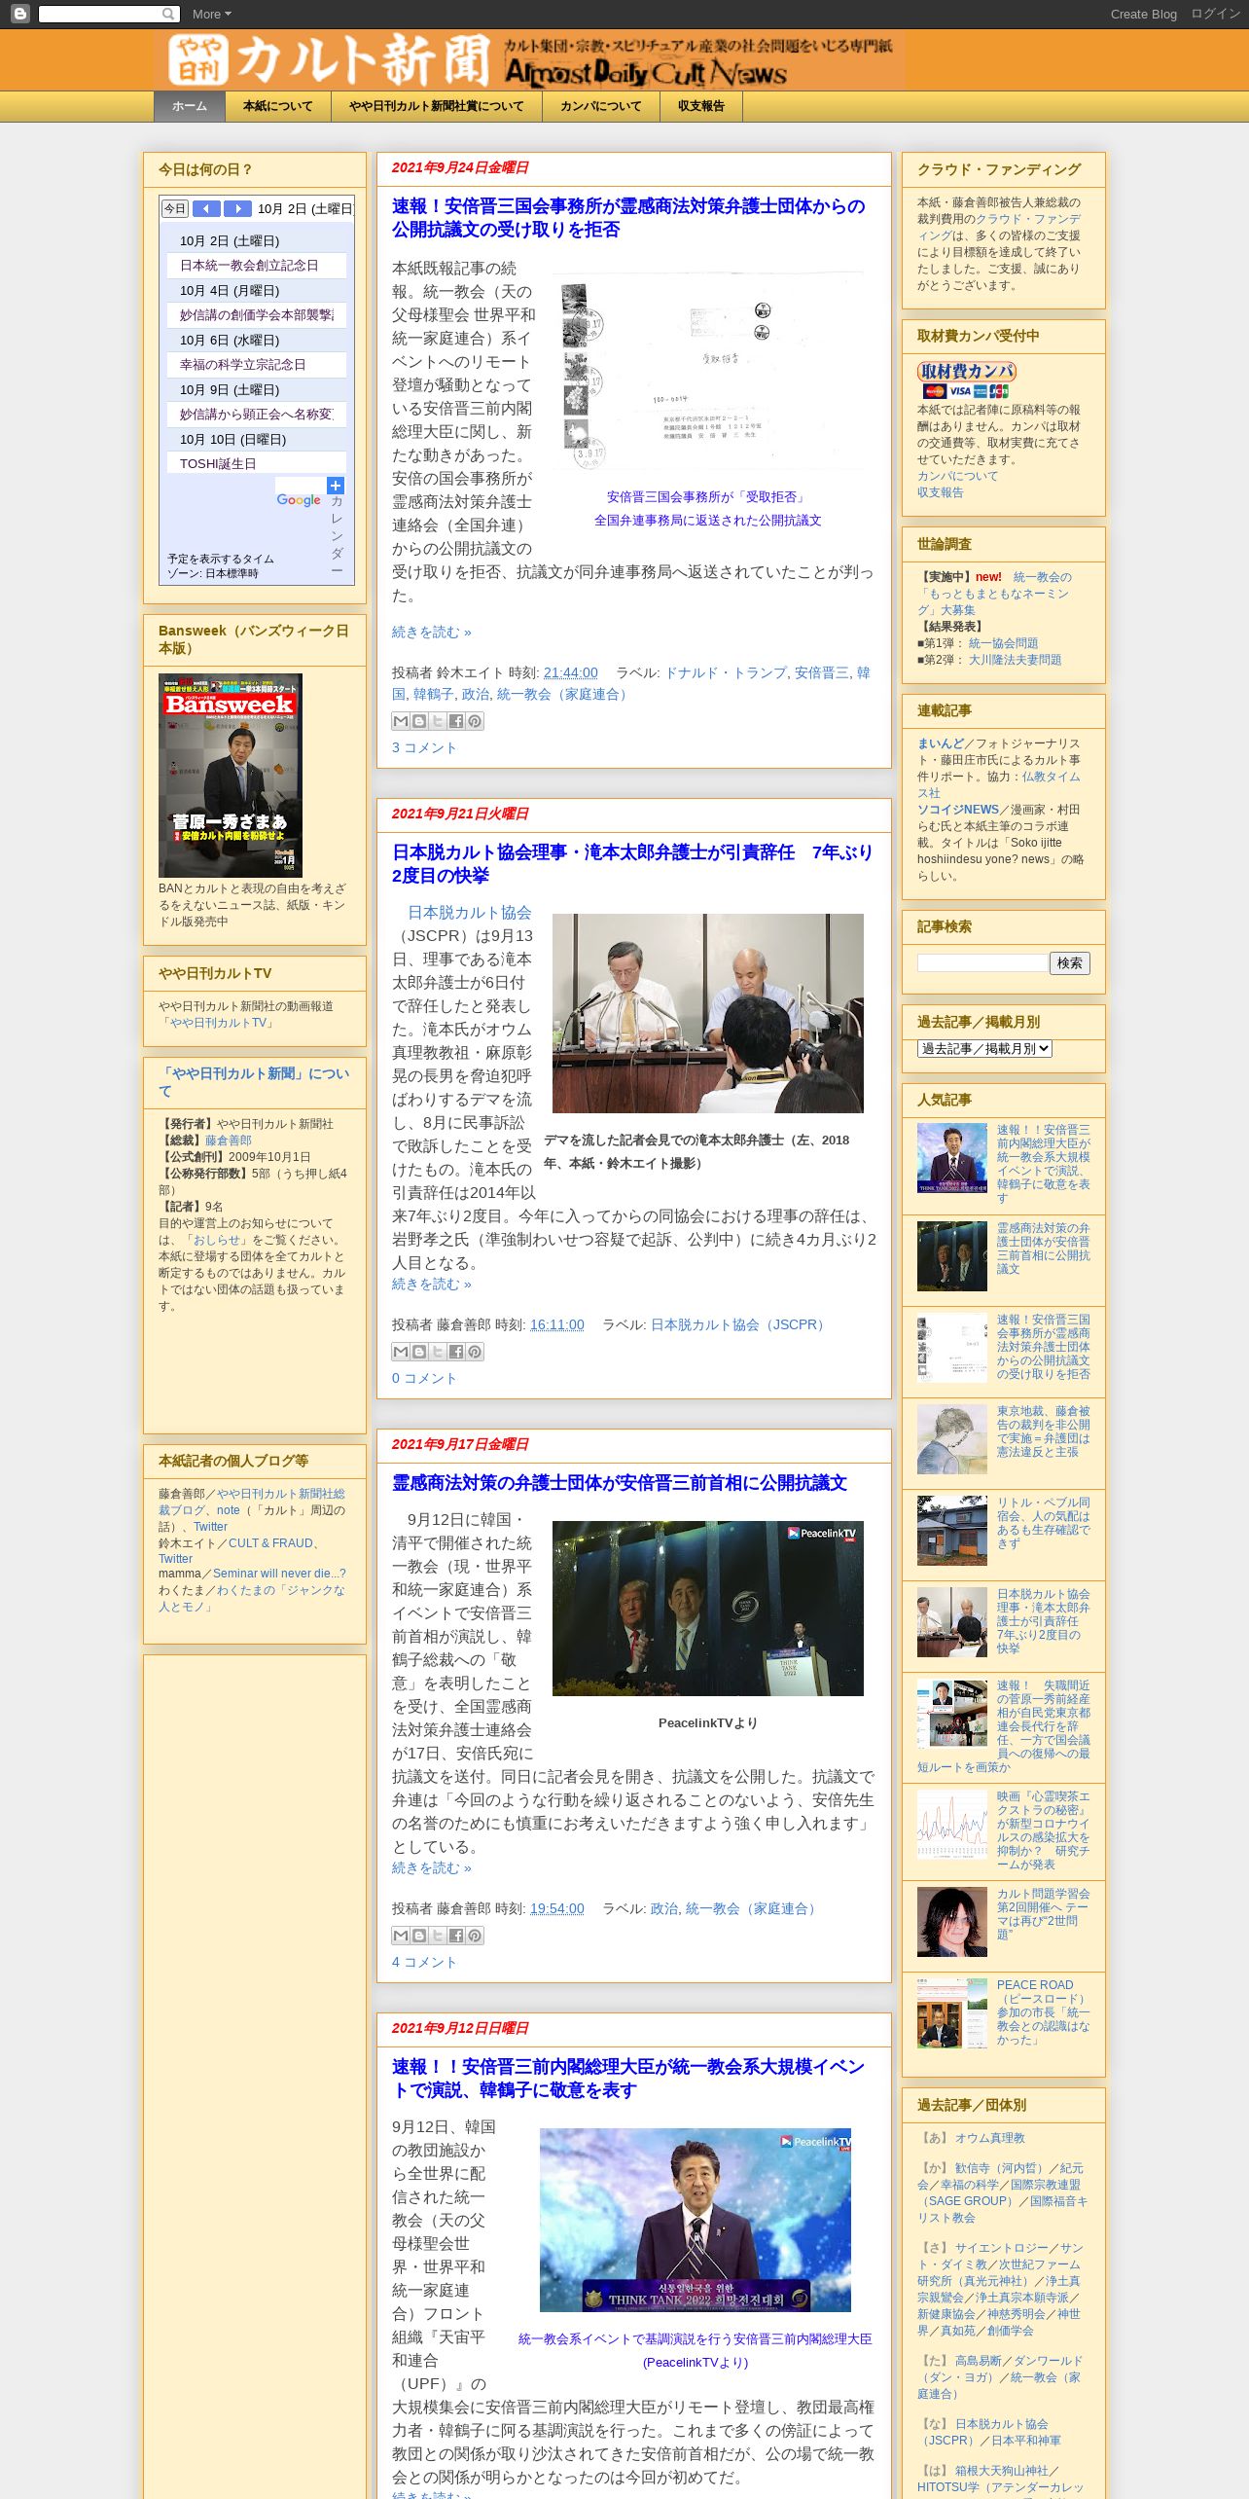Open ソコイジNEWS series link
Viewport: 1249px width, 2499px height.
point(958,810)
